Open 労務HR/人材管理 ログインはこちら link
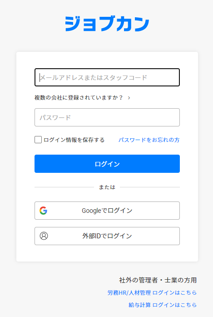The width and height of the screenshot is (213, 317). tap(152, 292)
